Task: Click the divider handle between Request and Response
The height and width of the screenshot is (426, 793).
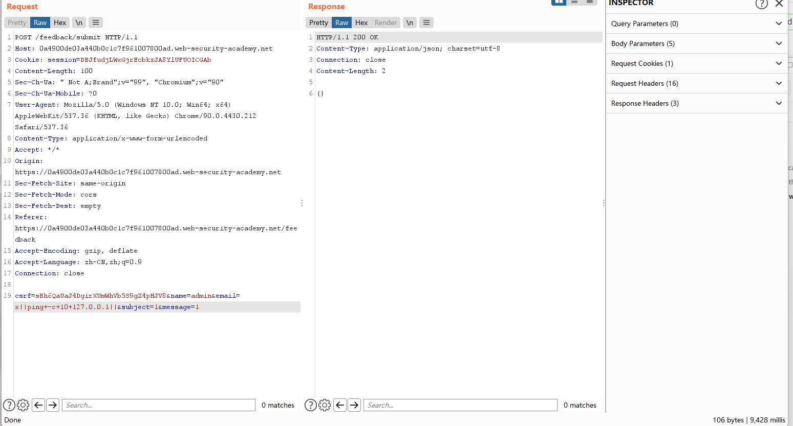Action: point(302,203)
